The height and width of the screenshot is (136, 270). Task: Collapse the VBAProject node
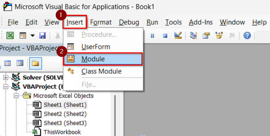coord(6,87)
